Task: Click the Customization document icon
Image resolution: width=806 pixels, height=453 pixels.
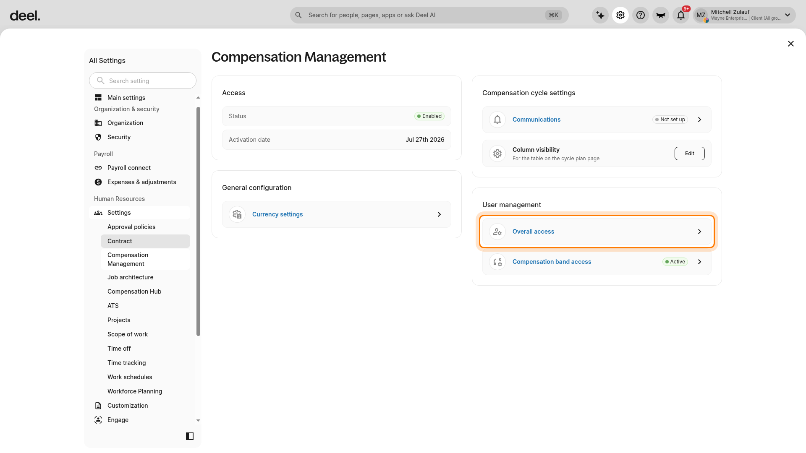Action: (x=98, y=406)
